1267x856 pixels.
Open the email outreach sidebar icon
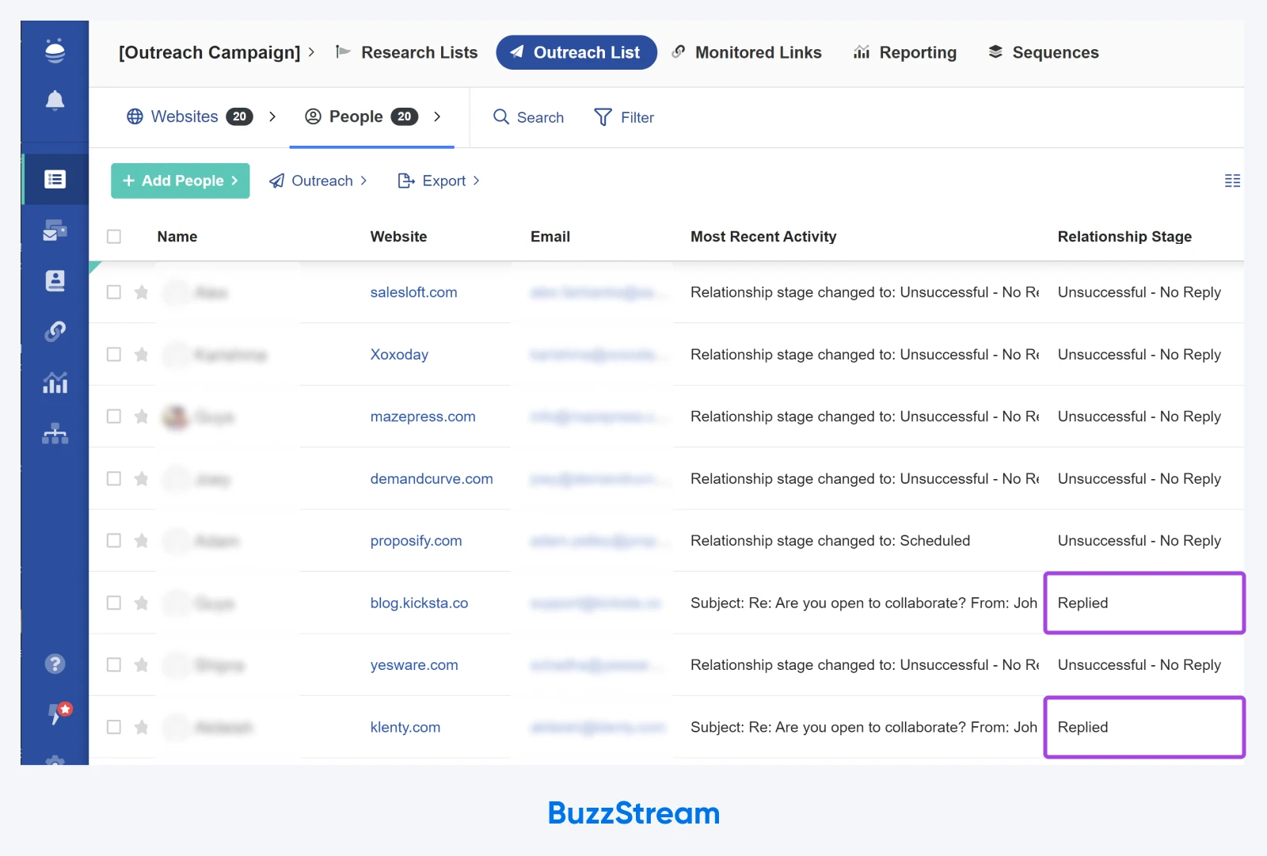55,230
